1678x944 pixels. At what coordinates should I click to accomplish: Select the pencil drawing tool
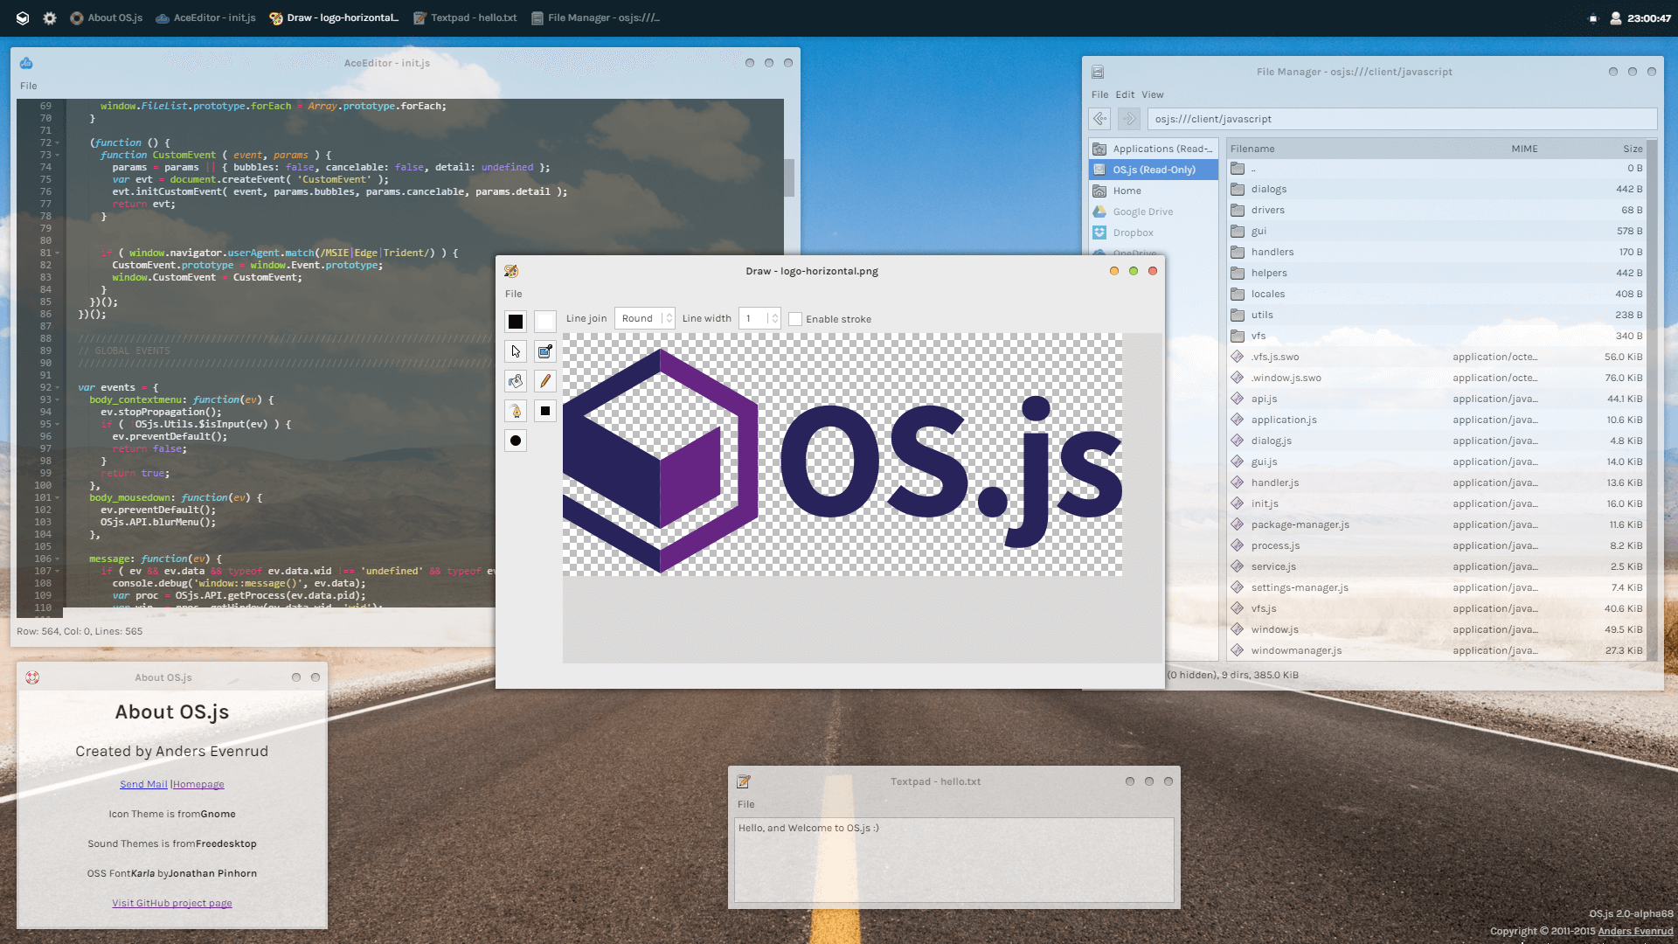(545, 381)
